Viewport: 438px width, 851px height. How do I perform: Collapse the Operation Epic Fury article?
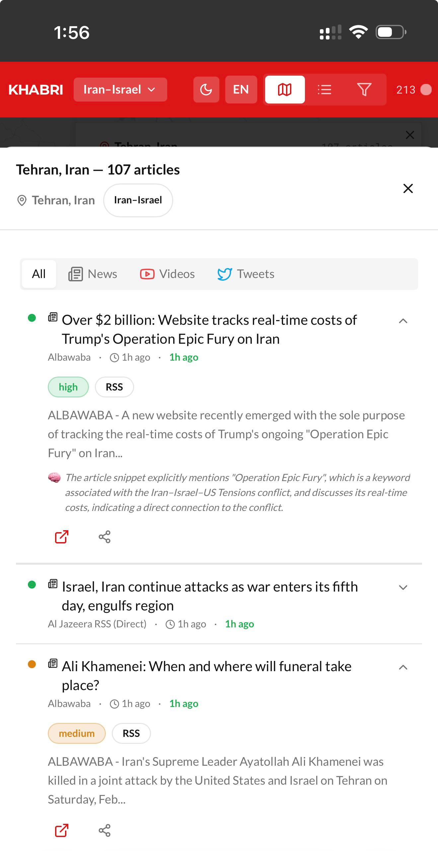tap(403, 320)
